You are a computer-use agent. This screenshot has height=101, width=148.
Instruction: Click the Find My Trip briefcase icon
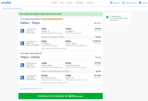123,3
